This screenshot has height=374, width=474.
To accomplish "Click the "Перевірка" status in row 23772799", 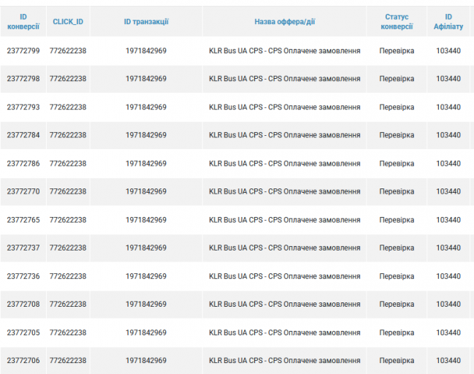I will 397,51.
